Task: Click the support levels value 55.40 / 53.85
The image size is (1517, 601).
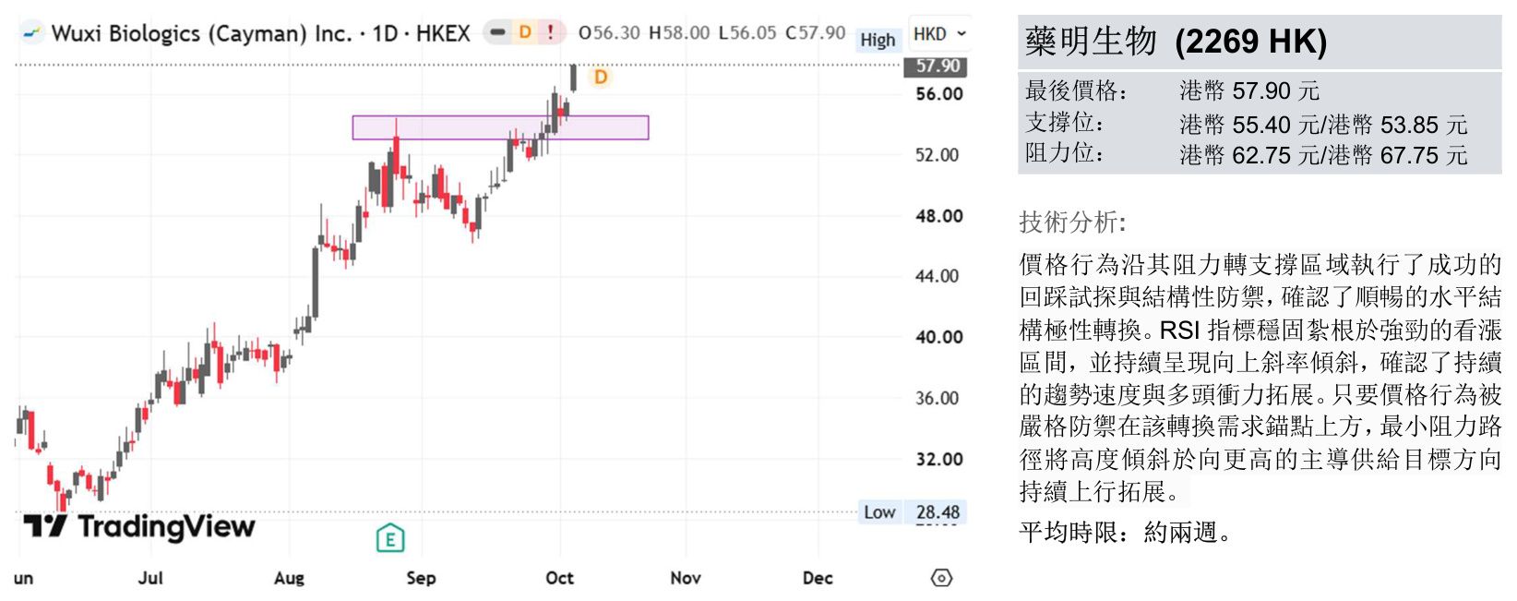Action: [1323, 124]
